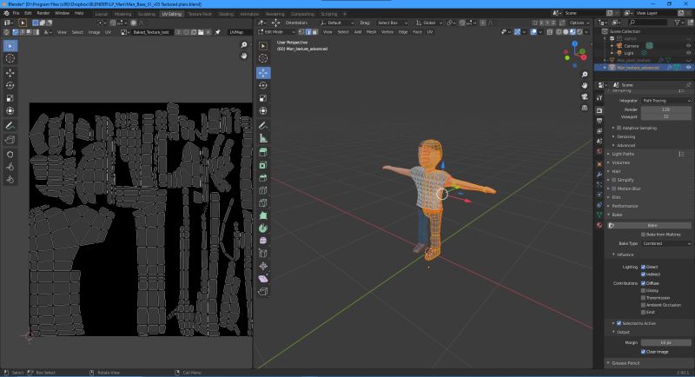Open the Mesh menu in the 3D viewport header
695x377 pixels.
pos(372,32)
